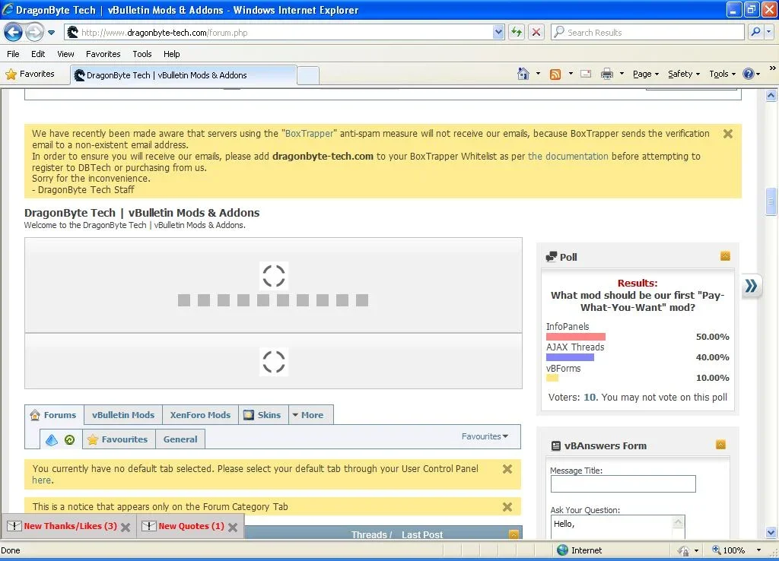Click the RSS feeds icon

555,74
